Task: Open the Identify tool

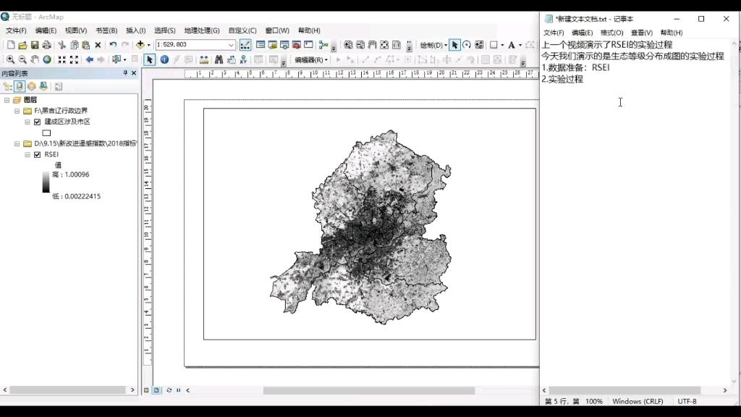Action: (x=164, y=59)
